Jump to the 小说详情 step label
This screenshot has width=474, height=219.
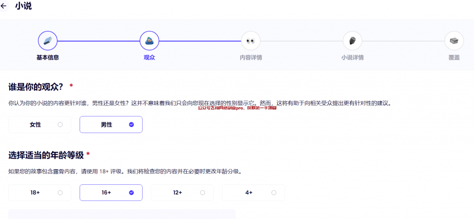click(352, 58)
